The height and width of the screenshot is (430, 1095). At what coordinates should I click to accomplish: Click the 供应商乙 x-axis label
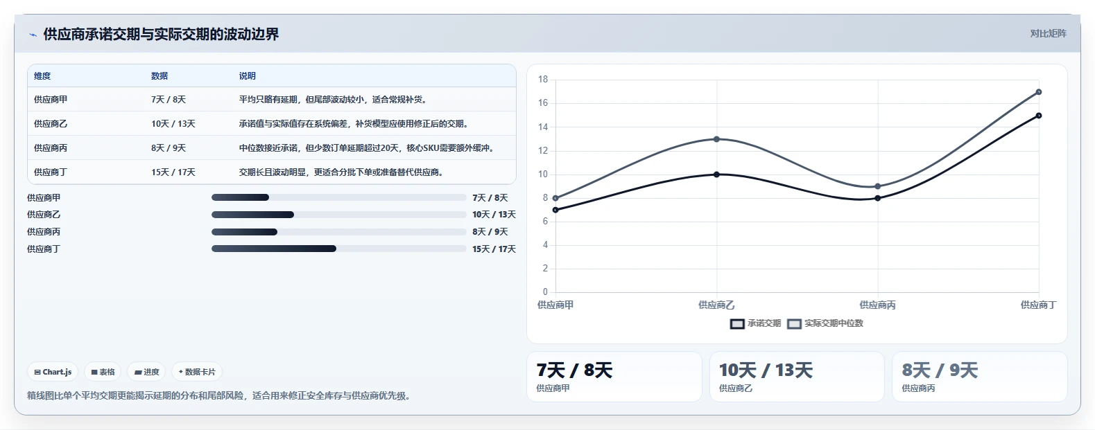[x=716, y=305]
